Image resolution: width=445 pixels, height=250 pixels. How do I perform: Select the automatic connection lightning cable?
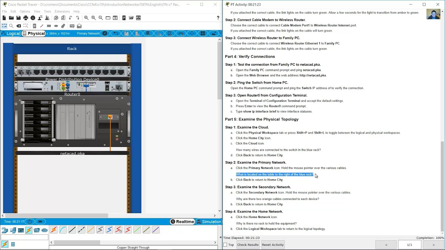click(54, 230)
